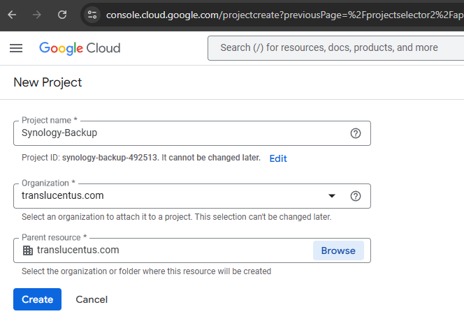Click the organization building icon in Parent resource

coord(28,250)
